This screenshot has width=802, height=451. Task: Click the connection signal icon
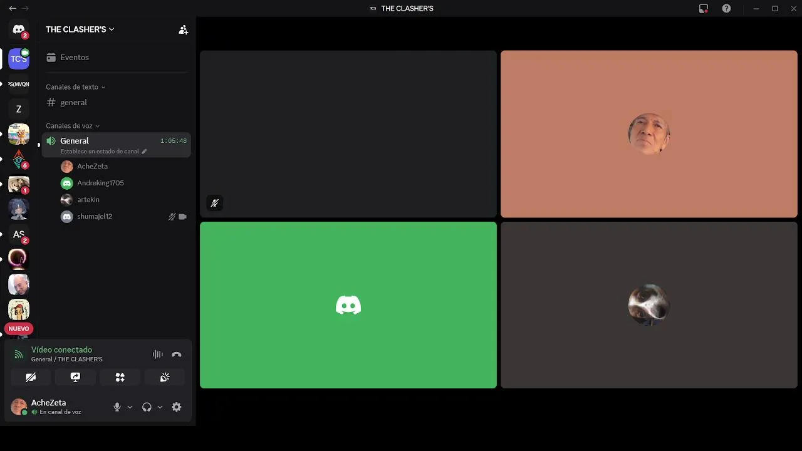[19, 355]
